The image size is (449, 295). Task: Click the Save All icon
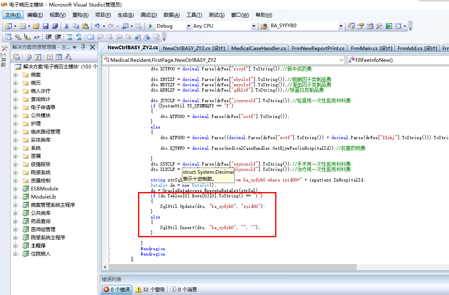tap(55, 26)
